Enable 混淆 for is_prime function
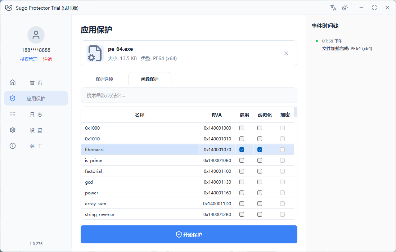Image resolution: width=396 pixels, height=252 pixels. coord(242,161)
